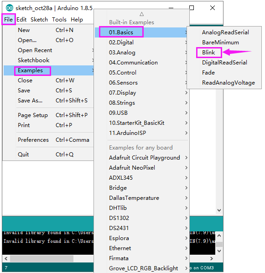Viewport: 265px width, 273px height.
Task: Expand 05.Control examples submenu
Action: pyautogui.click(x=141, y=73)
